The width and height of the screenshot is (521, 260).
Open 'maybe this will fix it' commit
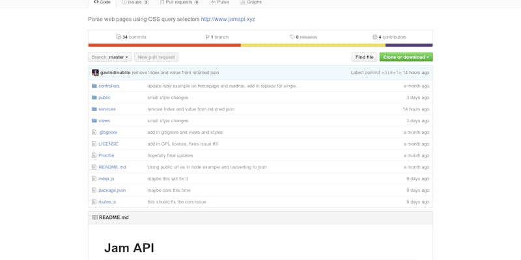[x=167, y=179]
